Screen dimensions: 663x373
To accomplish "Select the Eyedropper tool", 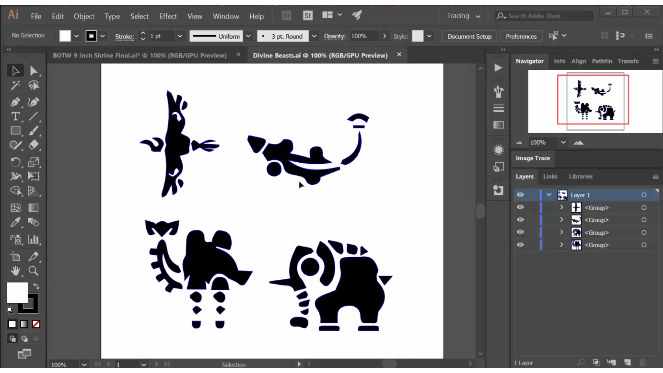I will tap(15, 222).
